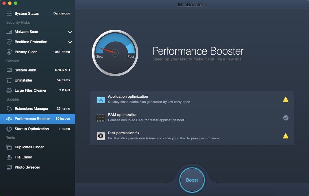Click the Malware Scan laptop icon
Viewport: 309px width, 196px height.
(9, 32)
